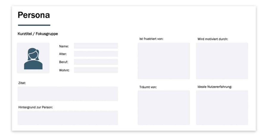268x137 pixels.
Task: Click the 'Träumt von:' label
Action: pos(148,87)
